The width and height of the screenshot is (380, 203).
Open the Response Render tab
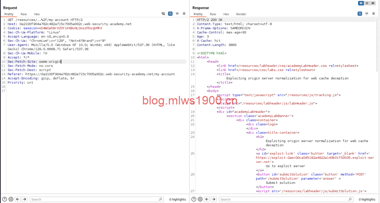pos(241,14)
